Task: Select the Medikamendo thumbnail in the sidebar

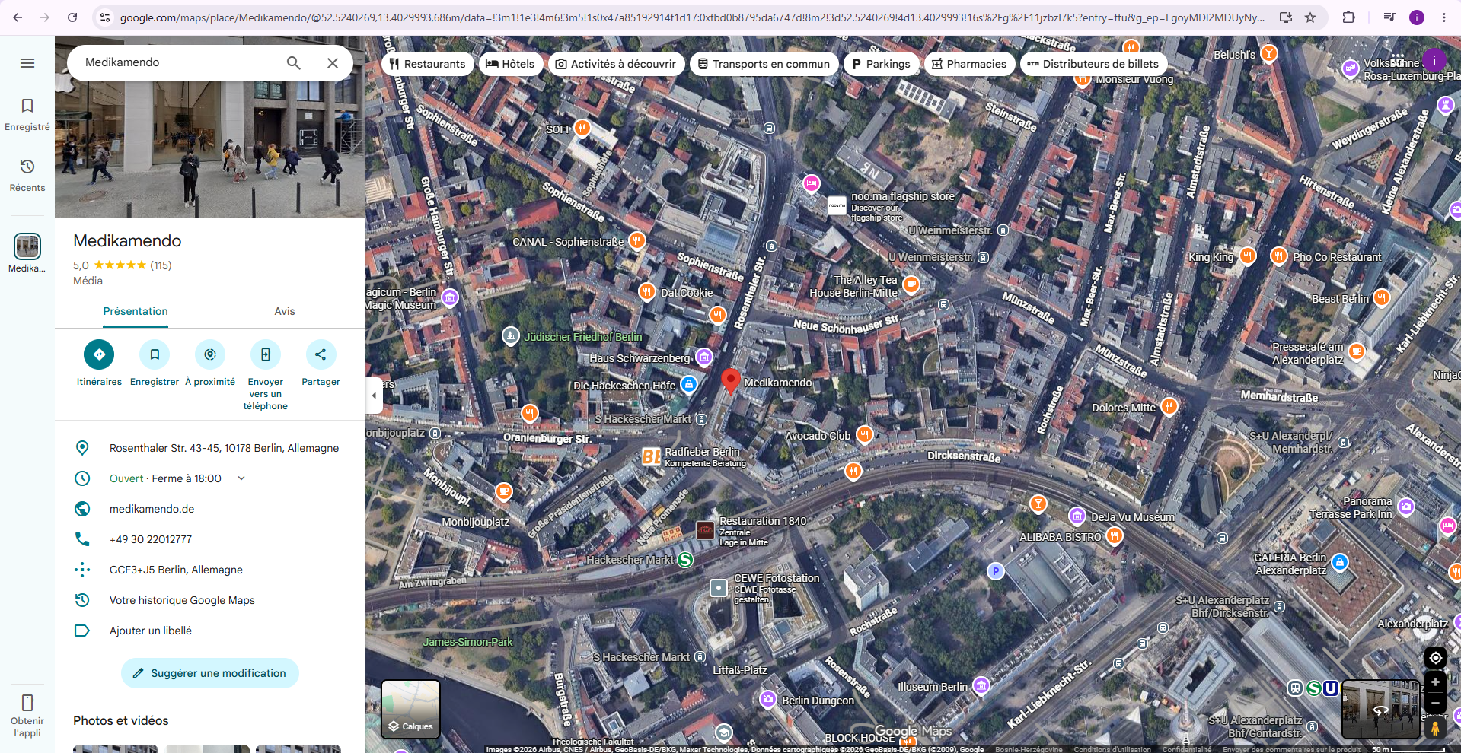Action: click(27, 246)
